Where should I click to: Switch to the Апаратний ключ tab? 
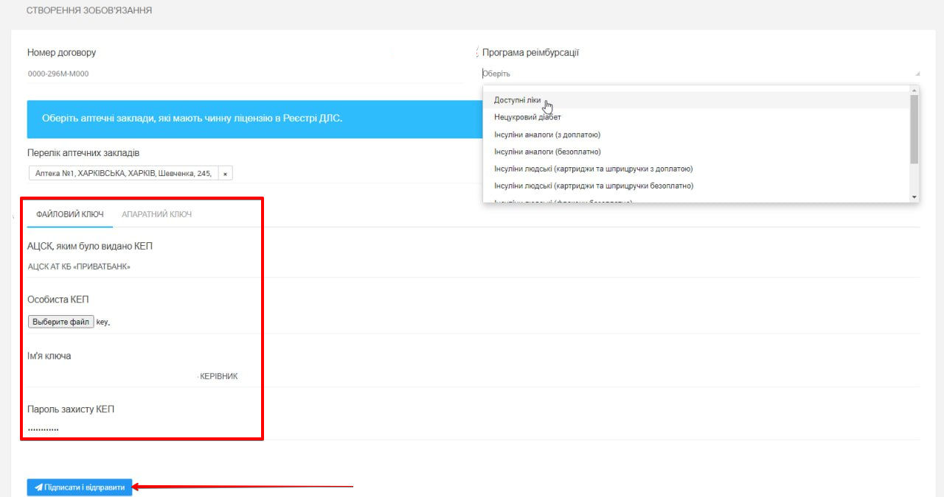156,214
